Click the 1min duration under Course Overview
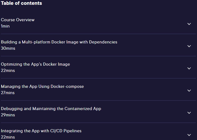The image size is (197, 140). point(5,26)
